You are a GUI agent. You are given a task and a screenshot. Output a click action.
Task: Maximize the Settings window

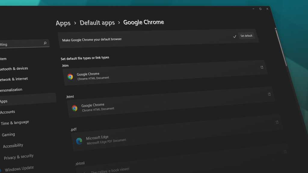(260, 9)
